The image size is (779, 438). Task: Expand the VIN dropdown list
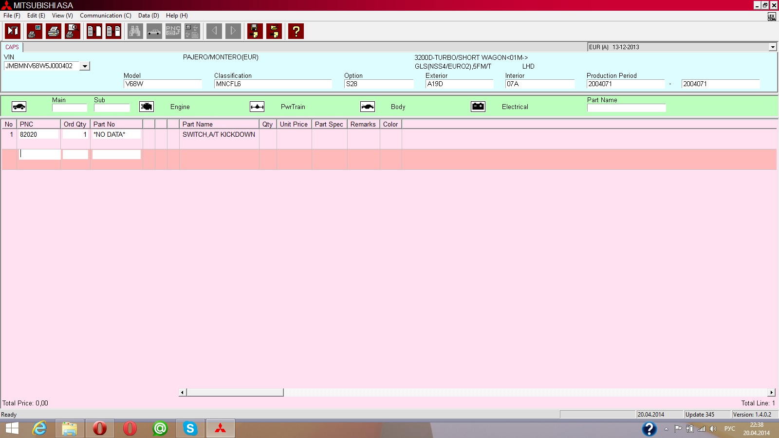pos(85,66)
